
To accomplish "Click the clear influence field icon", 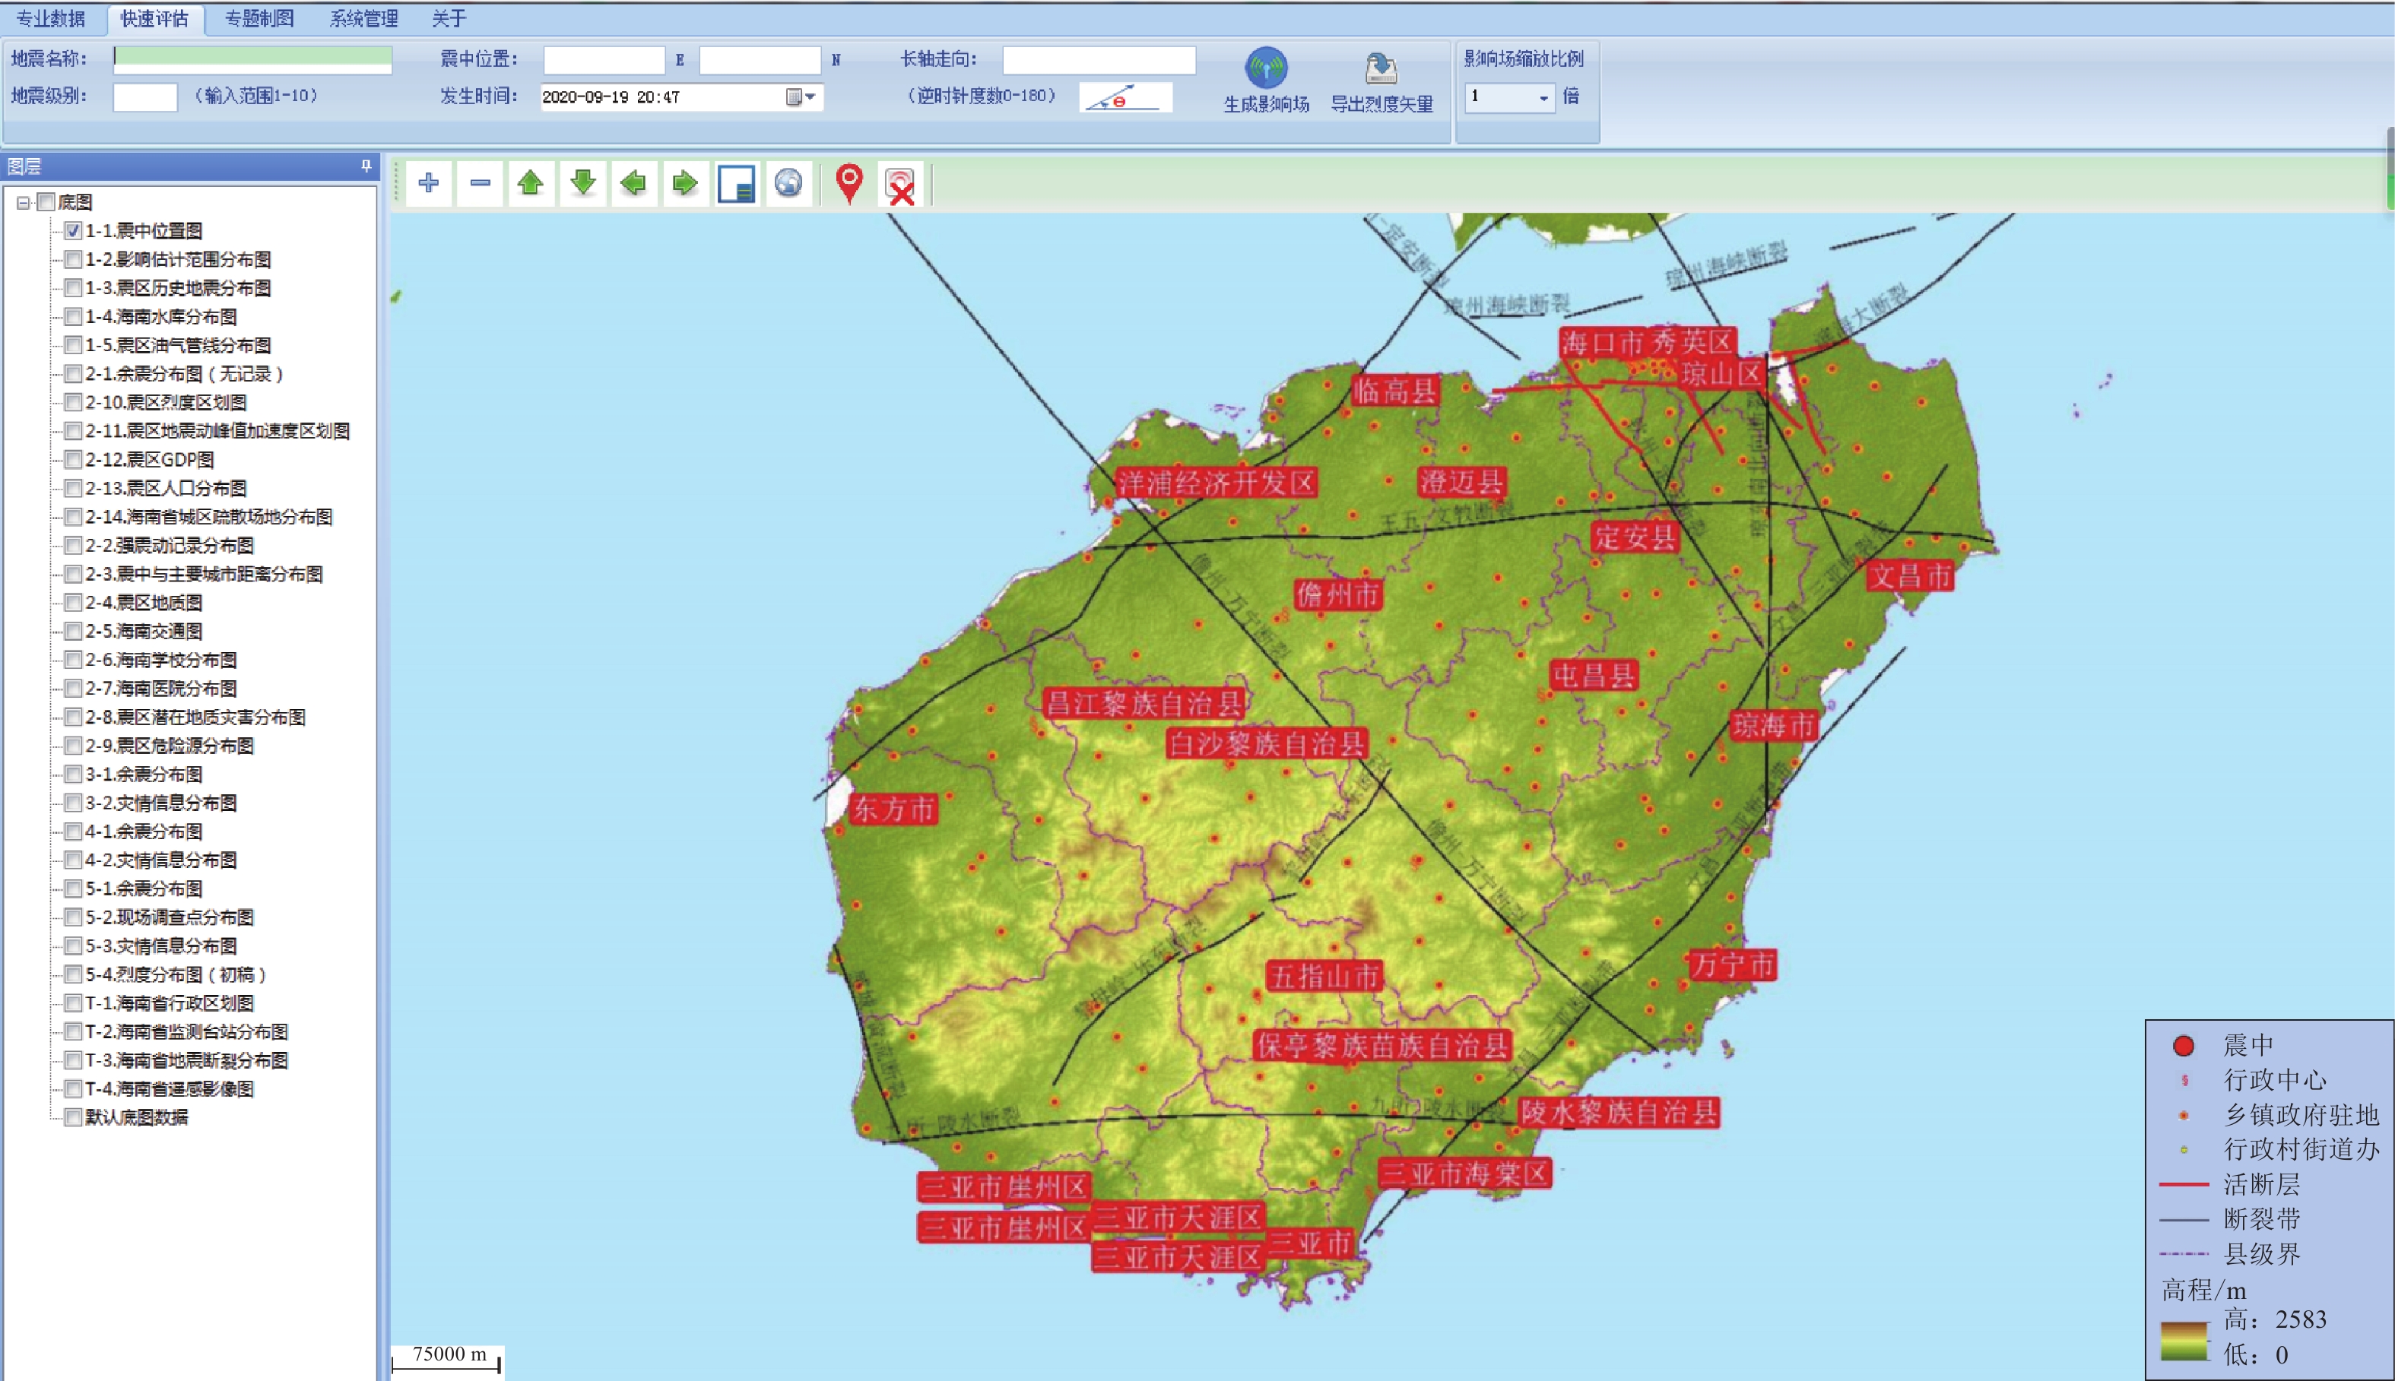I will point(900,185).
